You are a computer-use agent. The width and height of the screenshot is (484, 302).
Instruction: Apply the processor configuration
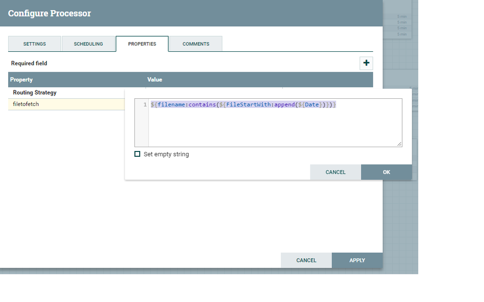click(357, 260)
